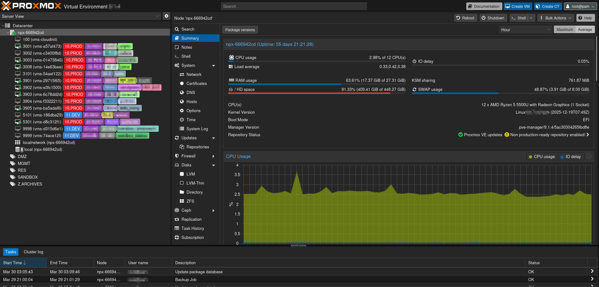Open the Summary panel item
599x287 pixels.
[196, 38]
